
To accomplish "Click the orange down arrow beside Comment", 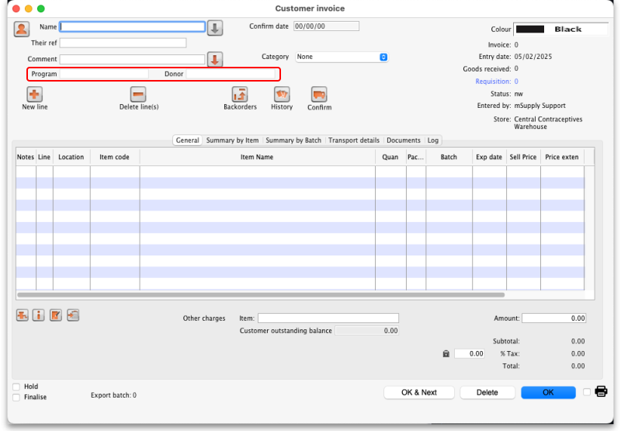I will [215, 60].
